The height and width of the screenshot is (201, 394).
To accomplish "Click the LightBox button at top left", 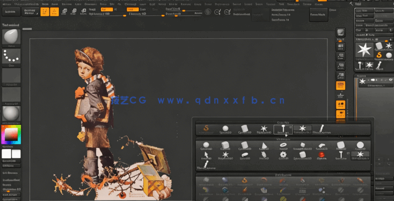I will coord(11,12).
